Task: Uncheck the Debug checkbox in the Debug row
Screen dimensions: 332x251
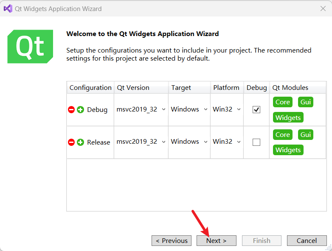Action: 256,110
